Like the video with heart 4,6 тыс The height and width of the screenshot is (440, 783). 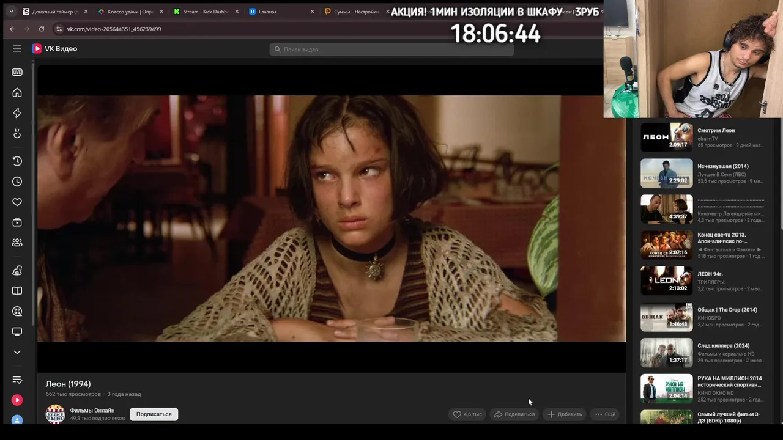click(x=467, y=414)
